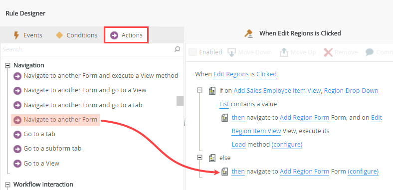Collapse the Navigation tree group
Screen dimensions: 393x190
tap(8, 66)
